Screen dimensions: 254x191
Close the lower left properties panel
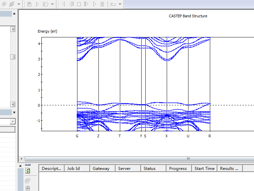14,112
